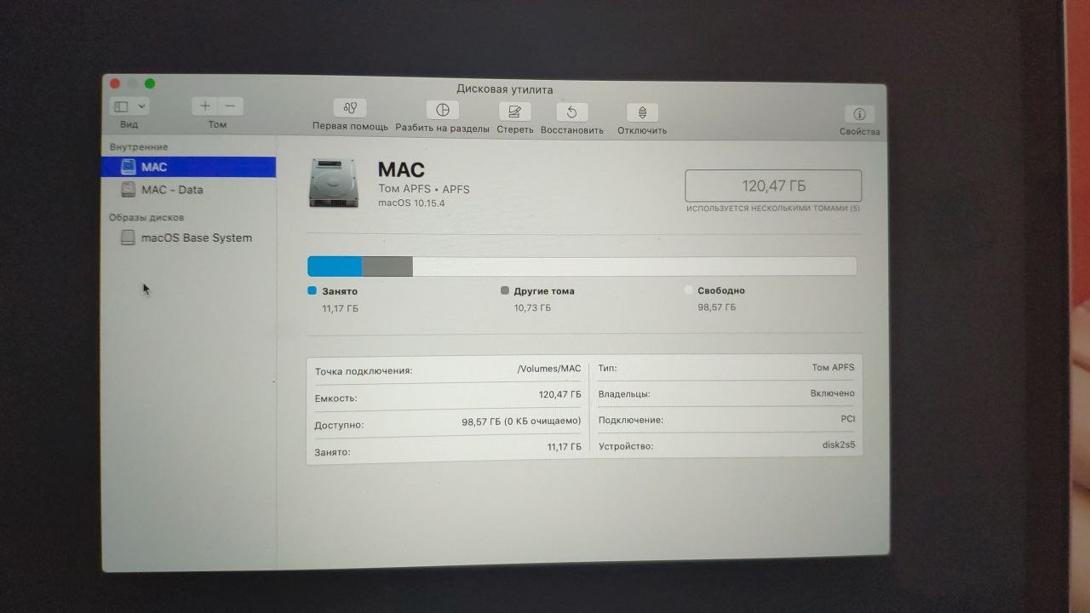1090x613 pixels.
Task: Click the gray other volumes bar segment
Action: [x=387, y=266]
